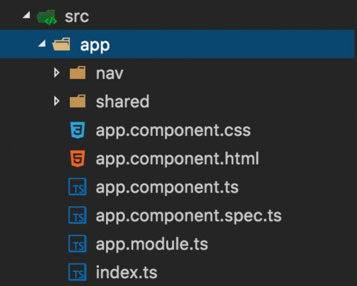This screenshot has height=286, width=357.
Task: Click the shared folder icon
Action: [77, 102]
